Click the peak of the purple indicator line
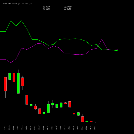The image size is (134, 134). tap(102, 39)
